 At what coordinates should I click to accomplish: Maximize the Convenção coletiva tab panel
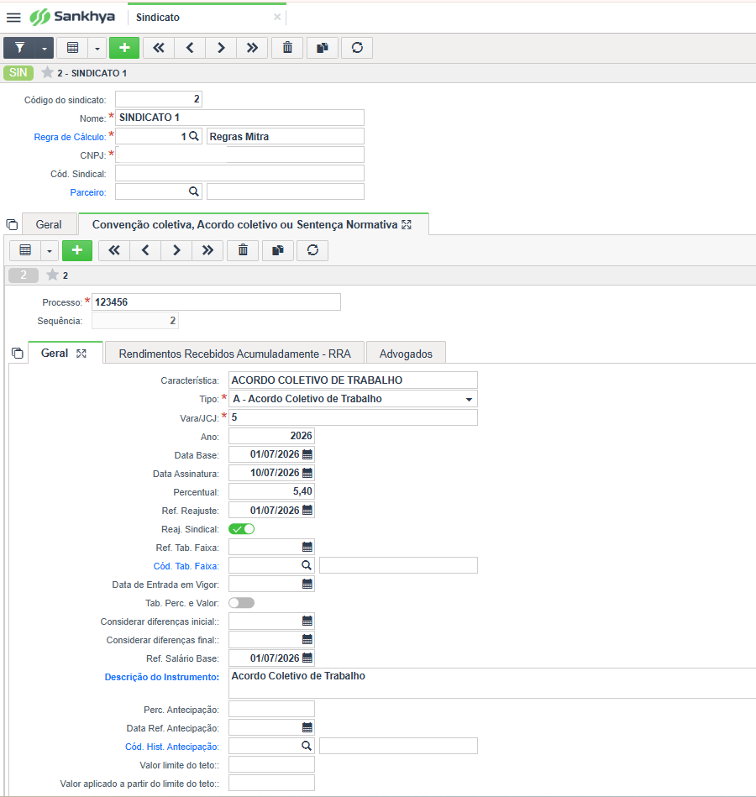pyautogui.click(x=407, y=225)
